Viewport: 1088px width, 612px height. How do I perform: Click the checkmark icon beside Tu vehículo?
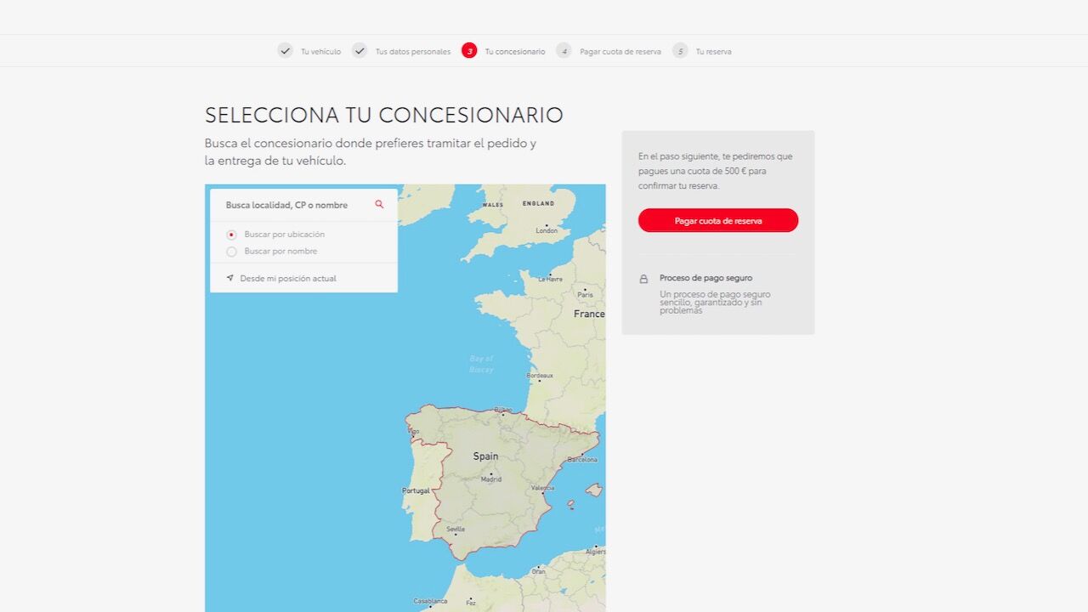[x=285, y=51]
